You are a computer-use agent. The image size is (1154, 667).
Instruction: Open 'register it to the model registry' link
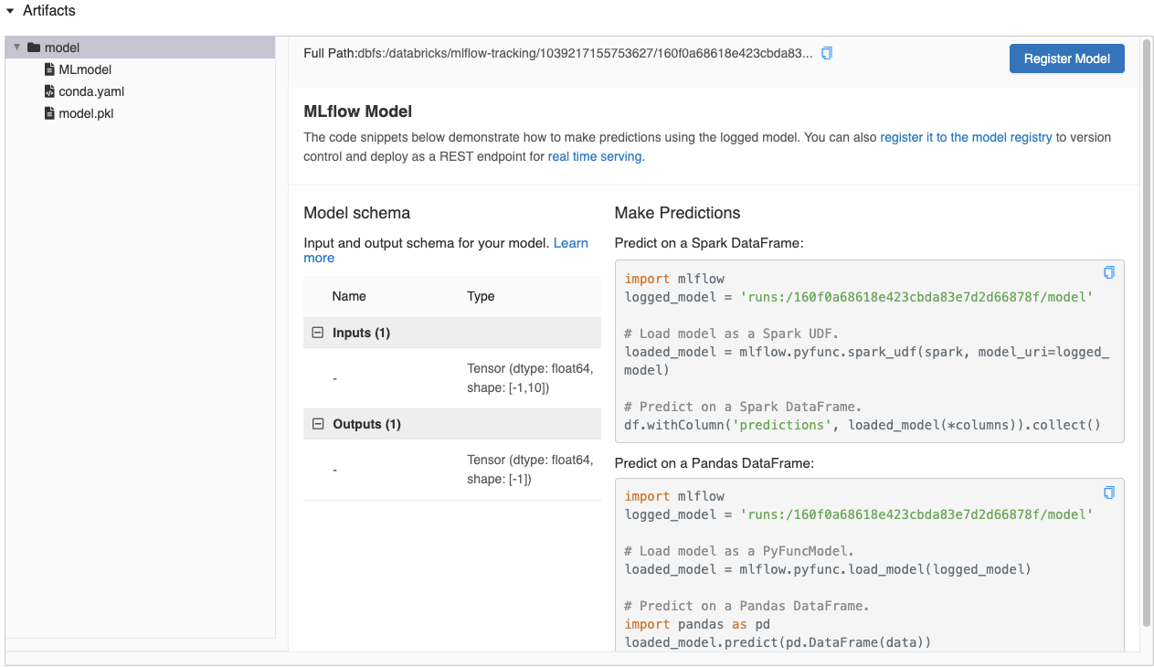tap(966, 137)
